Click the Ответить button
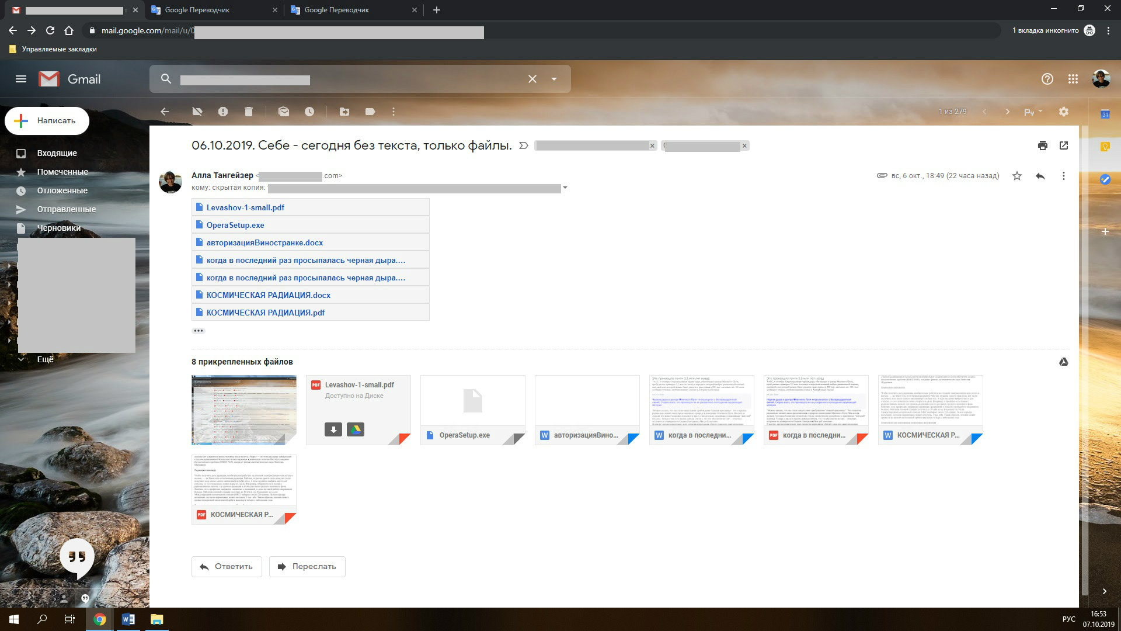The width and height of the screenshot is (1121, 631). (227, 567)
